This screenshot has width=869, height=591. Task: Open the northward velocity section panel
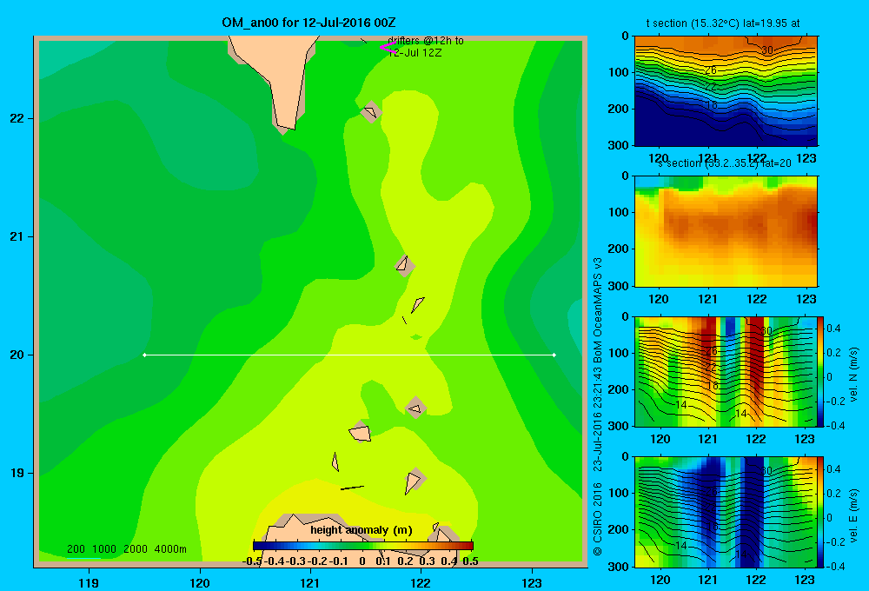[725, 371]
